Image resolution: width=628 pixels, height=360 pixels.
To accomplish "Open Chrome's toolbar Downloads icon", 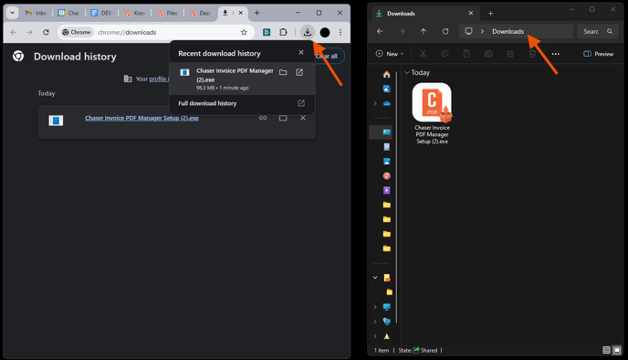I will (x=308, y=32).
